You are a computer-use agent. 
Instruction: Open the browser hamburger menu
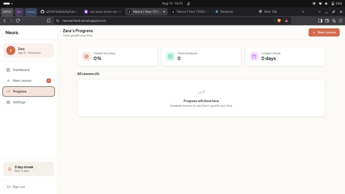click(x=341, y=21)
